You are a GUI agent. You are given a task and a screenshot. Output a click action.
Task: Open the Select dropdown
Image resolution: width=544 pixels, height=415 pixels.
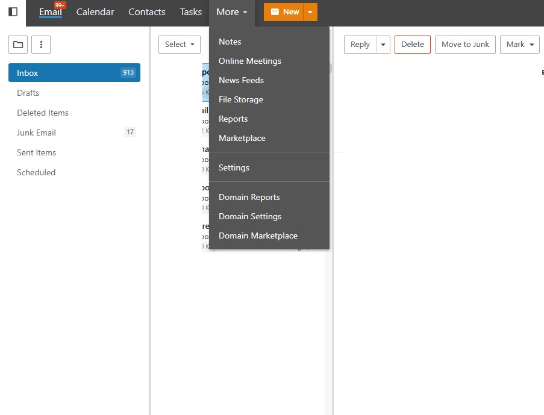click(180, 45)
